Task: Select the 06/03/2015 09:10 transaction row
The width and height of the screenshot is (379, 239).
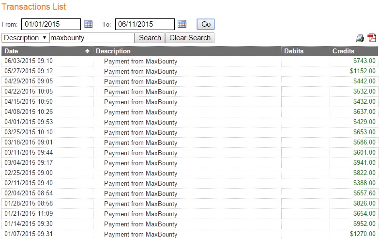Action: coord(29,61)
